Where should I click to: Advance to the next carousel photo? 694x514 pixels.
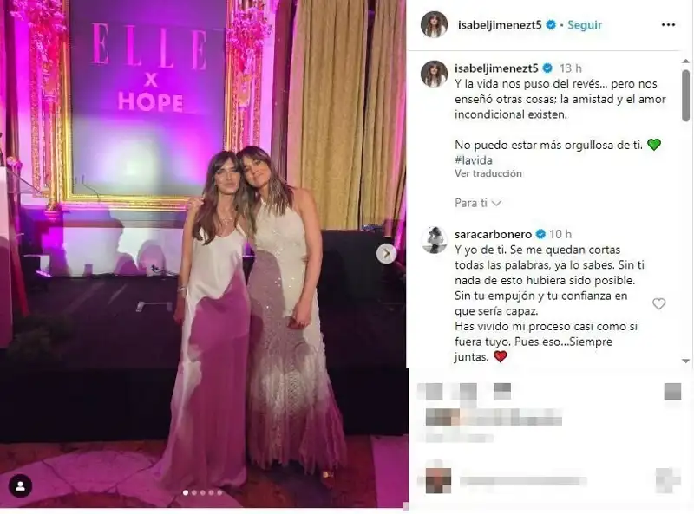pyautogui.click(x=386, y=254)
